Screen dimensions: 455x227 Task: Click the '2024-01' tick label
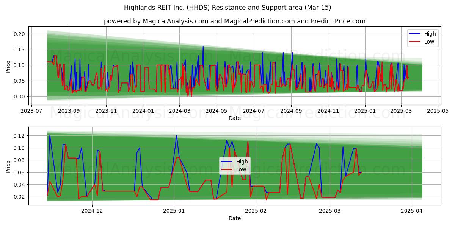143,111
